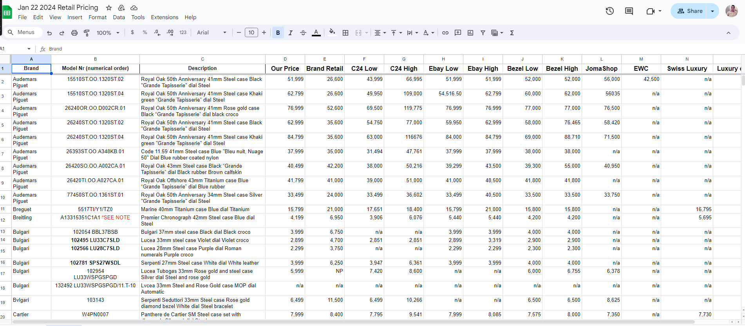This screenshot has height=326, width=745.
Task: Open fill color picker
Action: tap(332, 33)
